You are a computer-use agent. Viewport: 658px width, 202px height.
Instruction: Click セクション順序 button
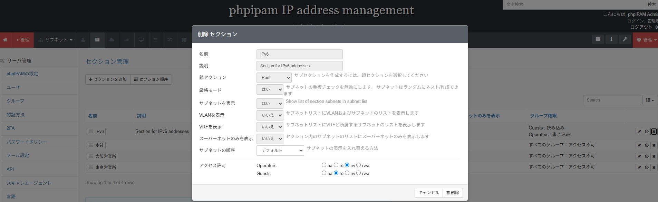pyautogui.click(x=151, y=79)
